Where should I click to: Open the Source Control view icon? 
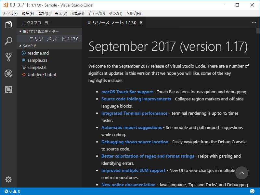coord(8,57)
